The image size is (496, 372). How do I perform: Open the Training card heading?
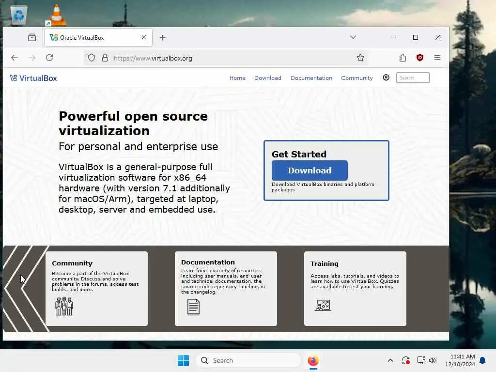pos(324,264)
